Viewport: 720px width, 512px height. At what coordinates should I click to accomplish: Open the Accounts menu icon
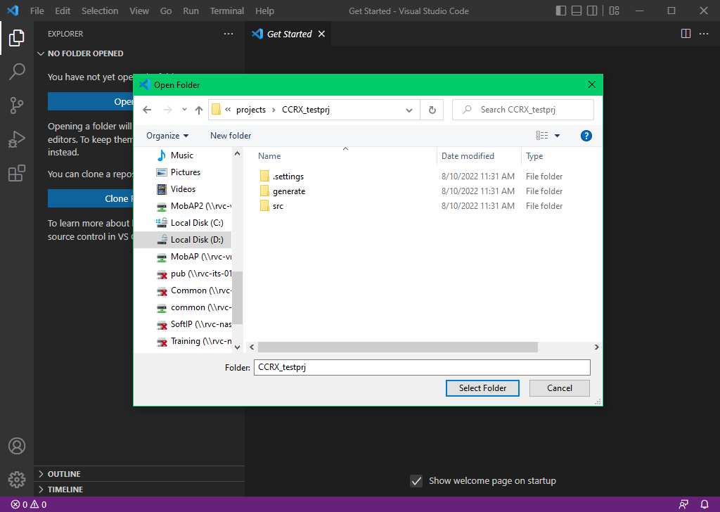(17, 446)
